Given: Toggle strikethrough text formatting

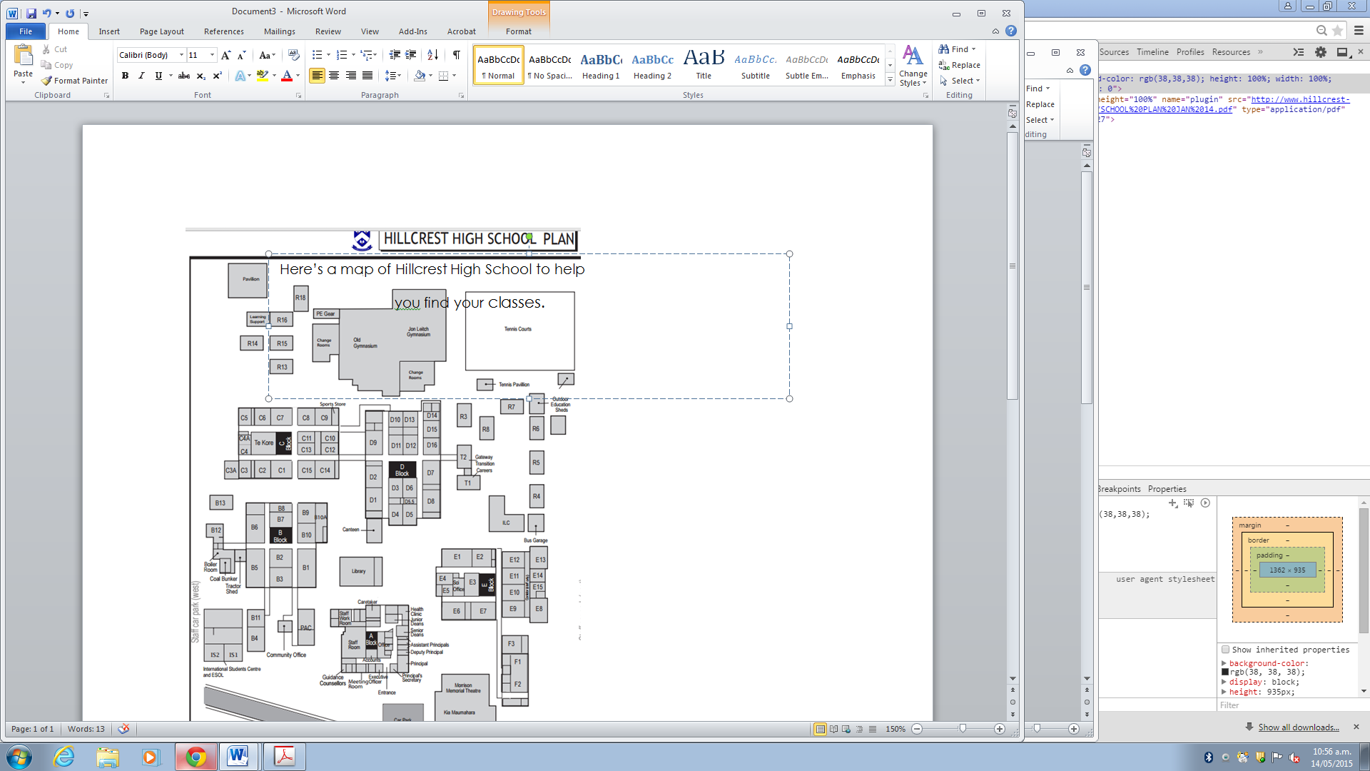Looking at the screenshot, I should [x=184, y=76].
